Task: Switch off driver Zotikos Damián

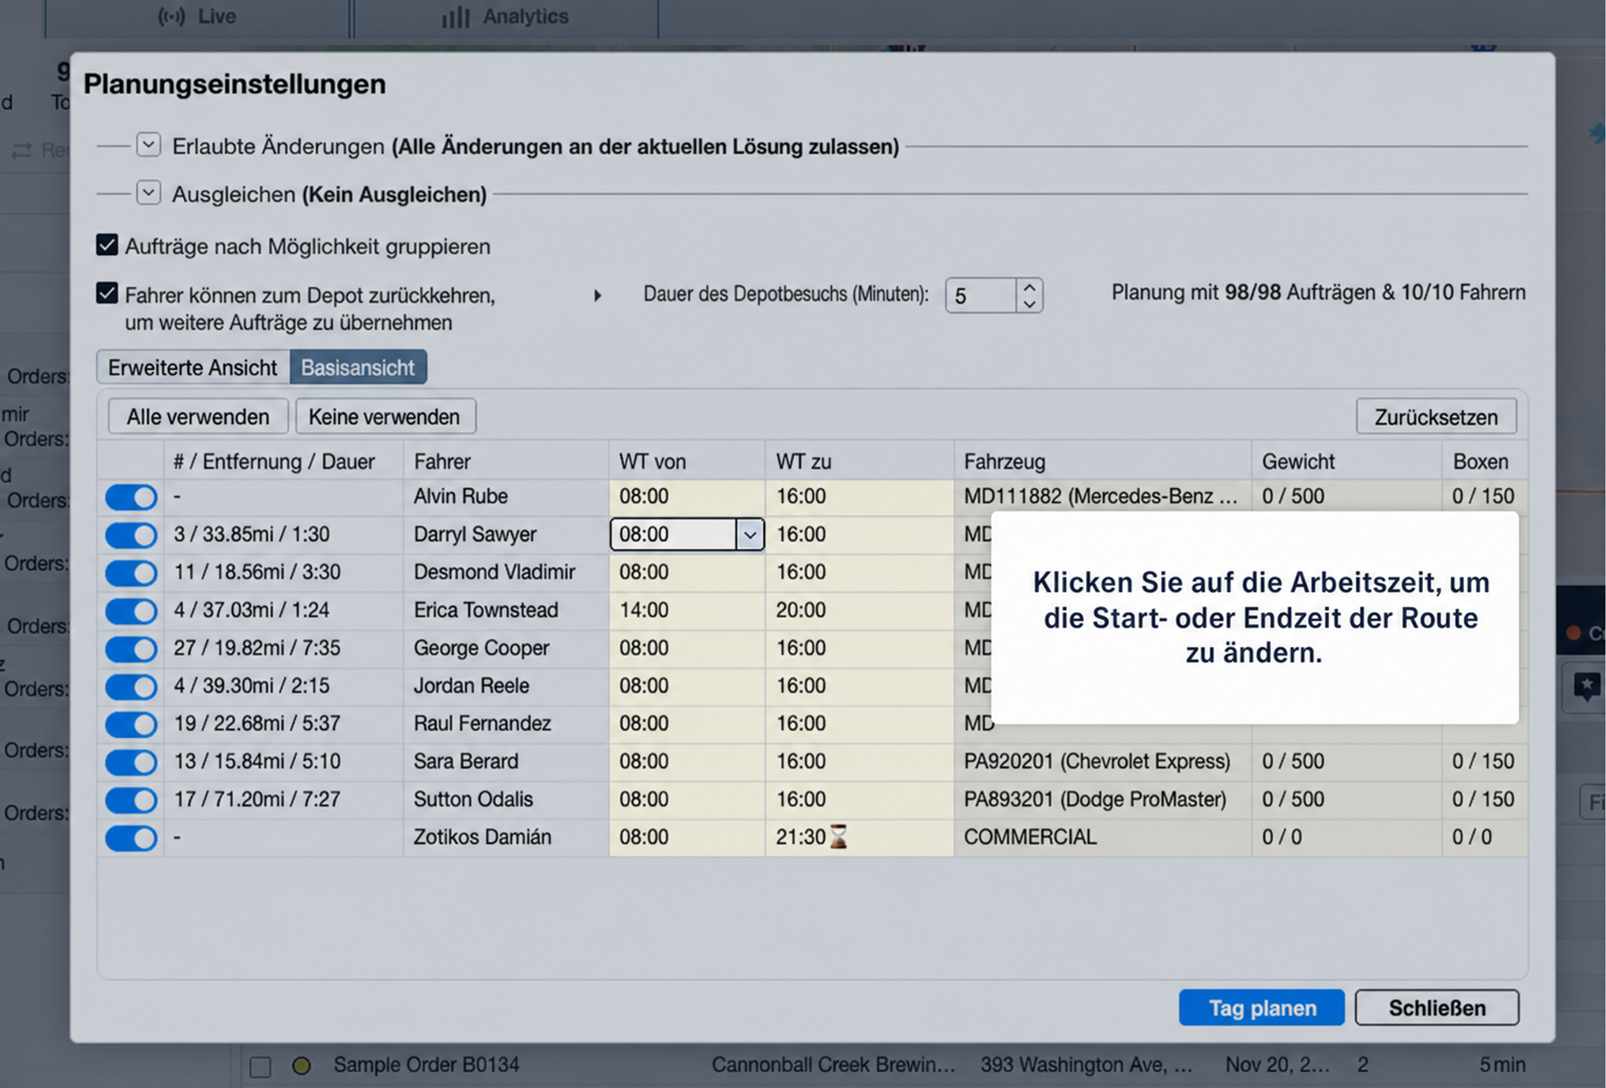Action: pos(131,838)
